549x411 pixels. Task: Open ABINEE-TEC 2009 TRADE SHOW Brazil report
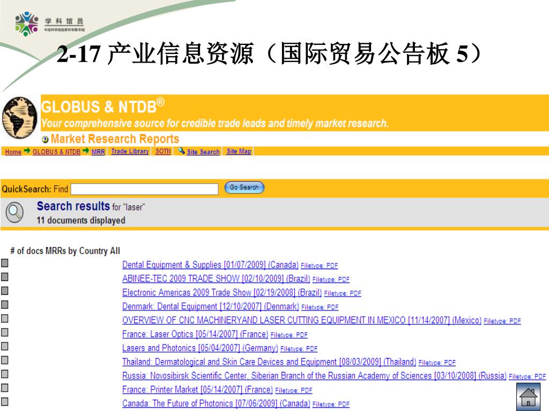pos(216,278)
